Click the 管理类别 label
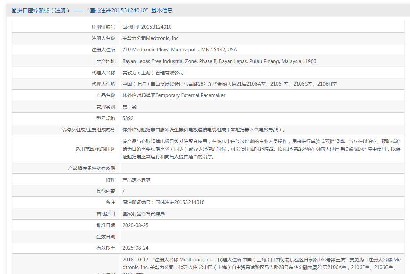The height and width of the screenshot is (274, 410). (x=106, y=107)
